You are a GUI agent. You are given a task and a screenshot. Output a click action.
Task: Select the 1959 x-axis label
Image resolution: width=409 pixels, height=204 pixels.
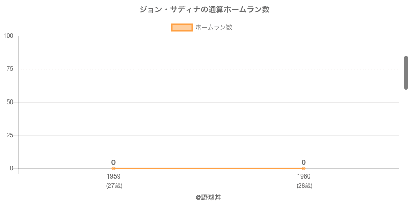113,176
